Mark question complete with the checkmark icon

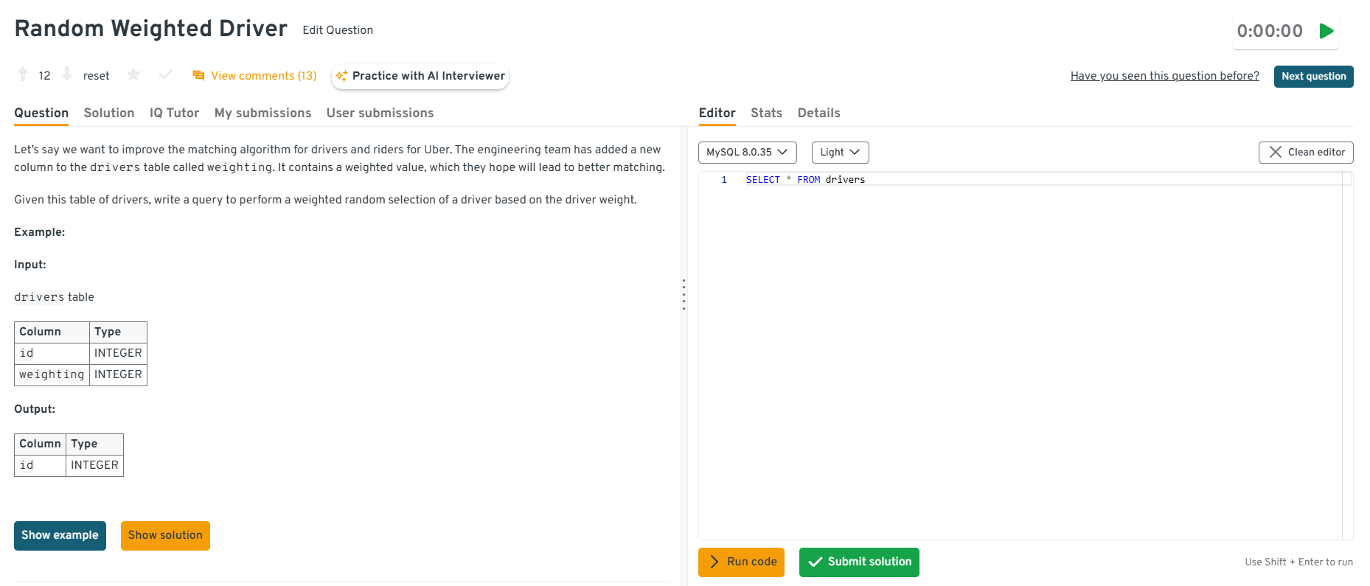166,74
